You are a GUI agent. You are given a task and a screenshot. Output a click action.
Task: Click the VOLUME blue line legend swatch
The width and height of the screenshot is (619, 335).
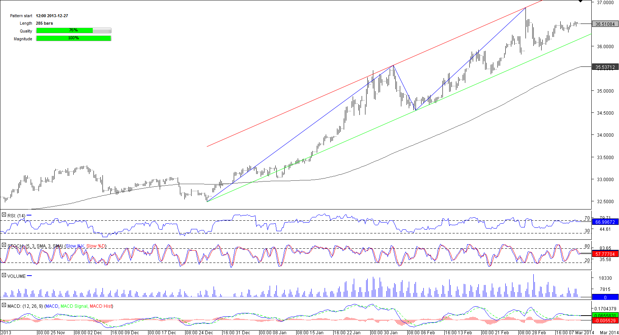click(30, 276)
